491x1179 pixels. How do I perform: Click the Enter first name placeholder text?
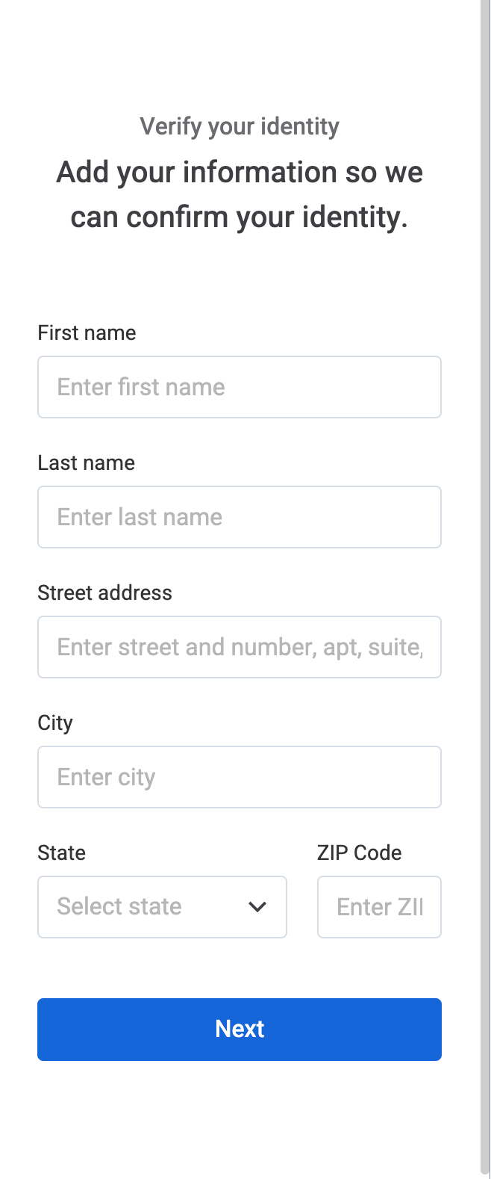click(x=141, y=387)
